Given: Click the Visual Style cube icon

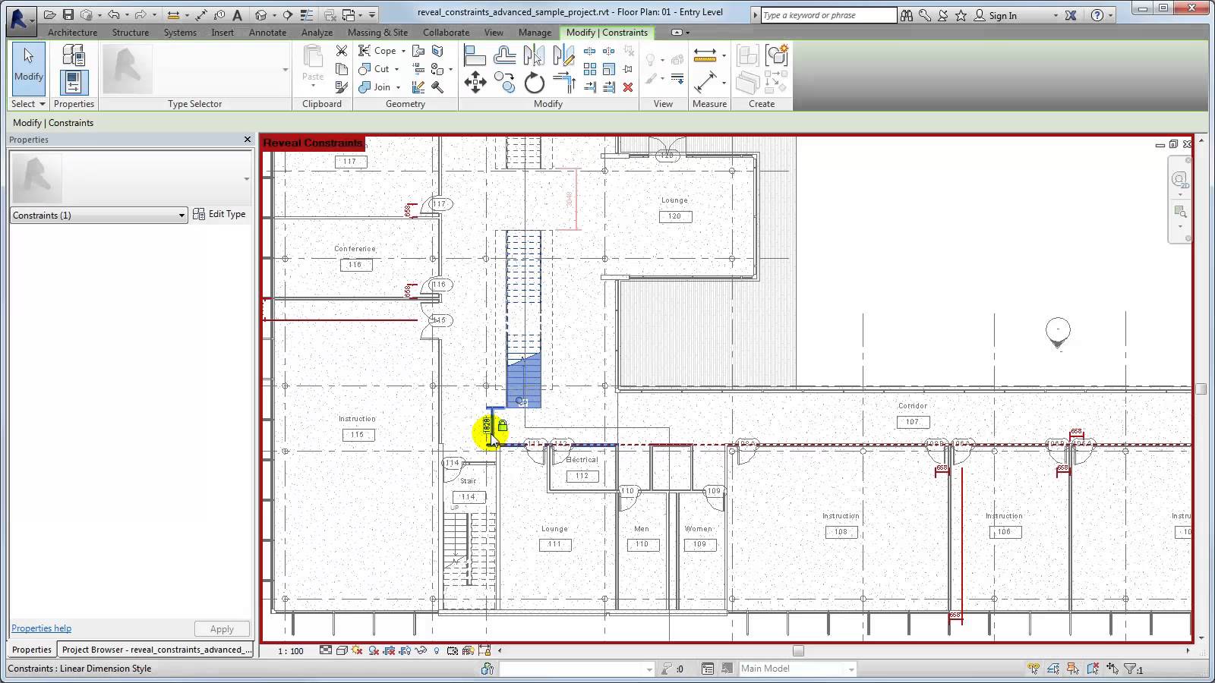Looking at the screenshot, I should click(342, 650).
